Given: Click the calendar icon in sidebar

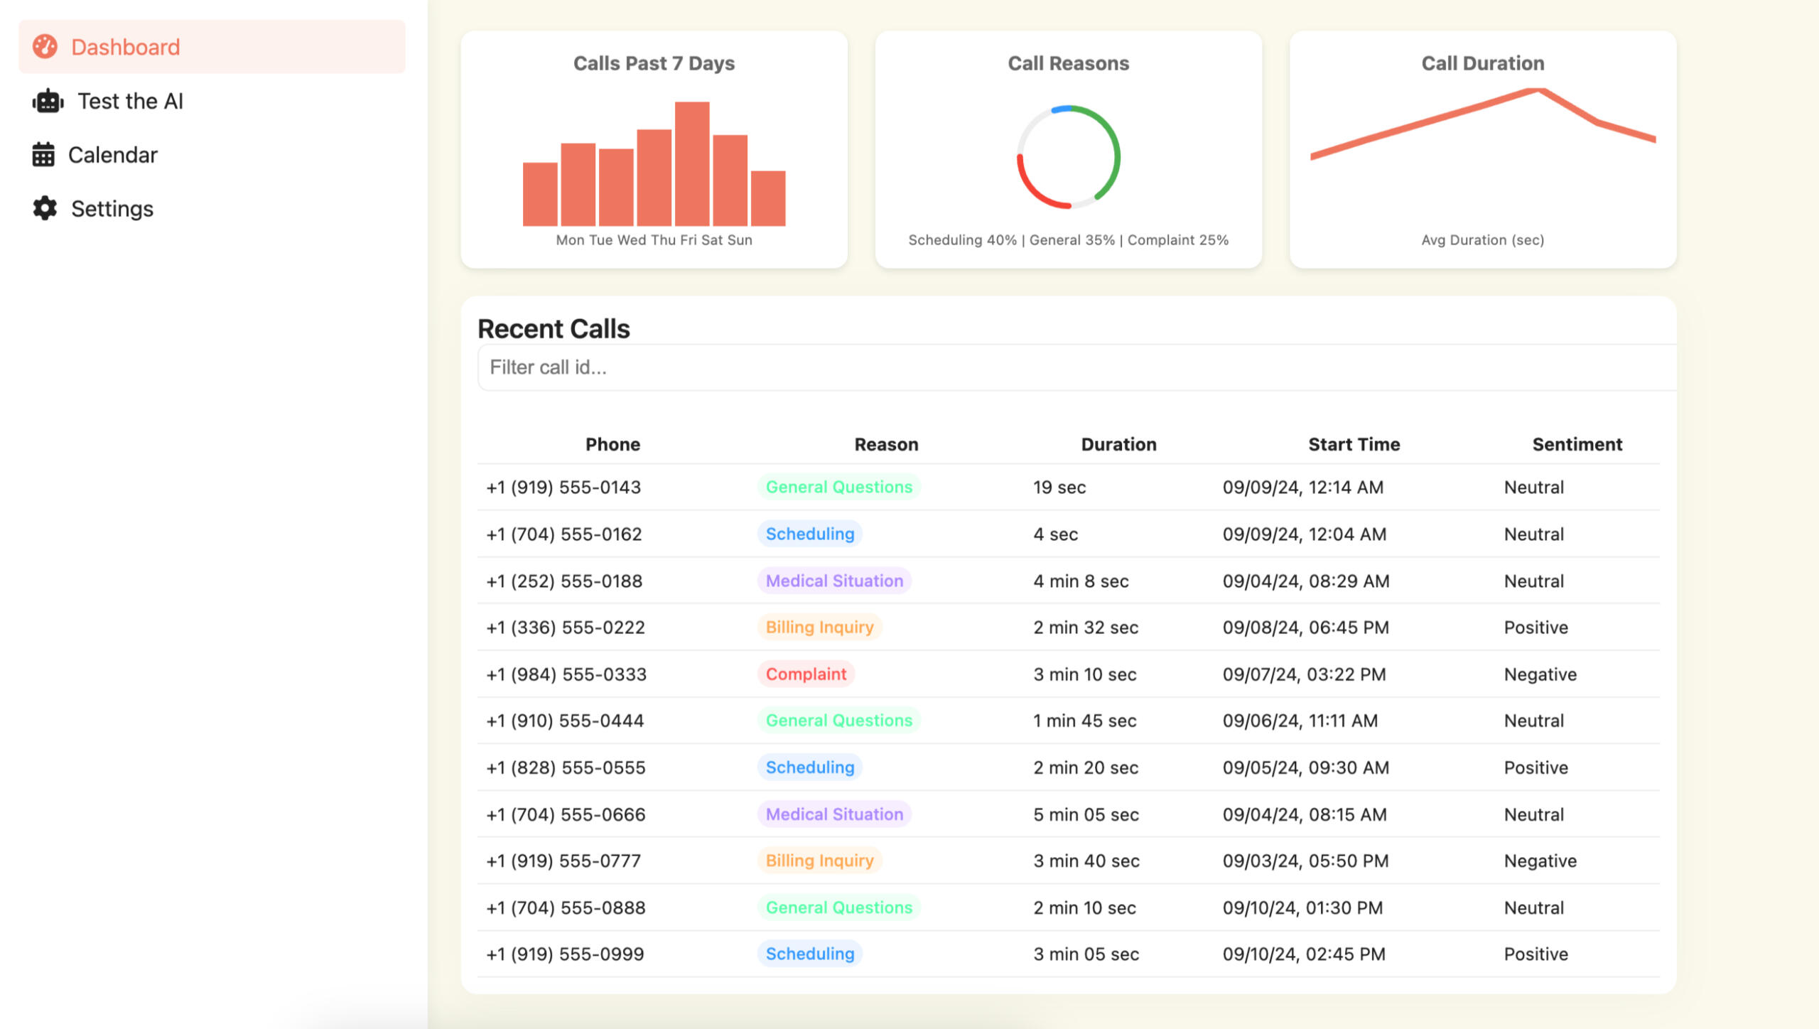Looking at the screenshot, I should pyautogui.click(x=43, y=154).
